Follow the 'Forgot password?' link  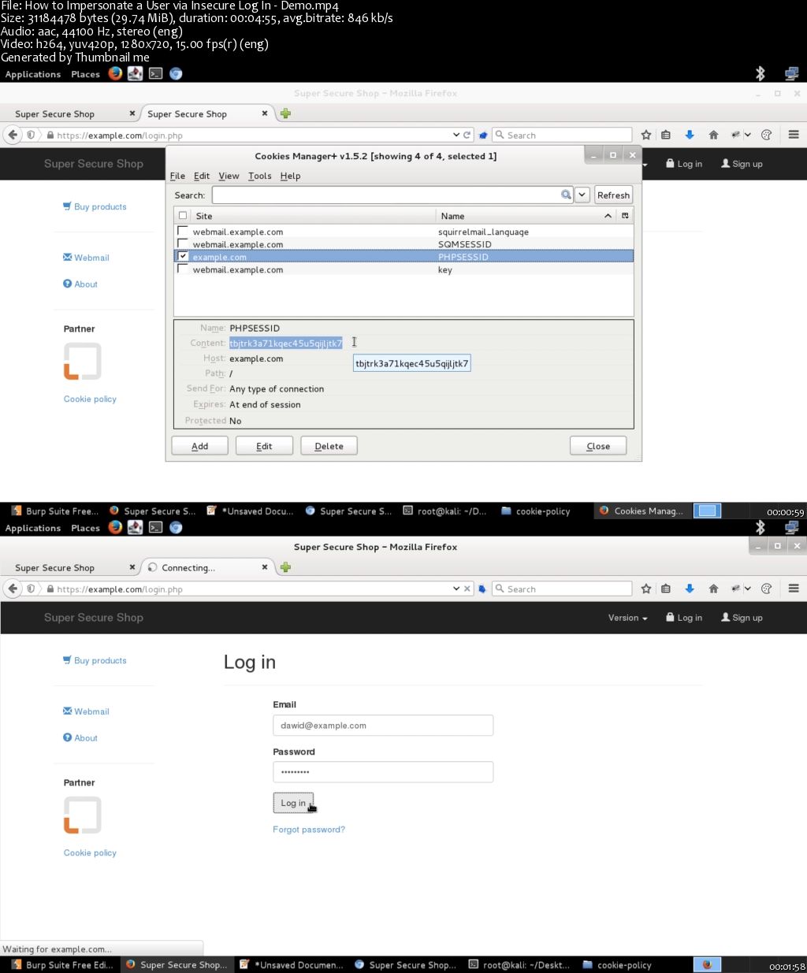[x=309, y=830]
